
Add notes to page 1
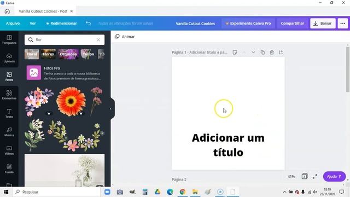coord(235,53)
